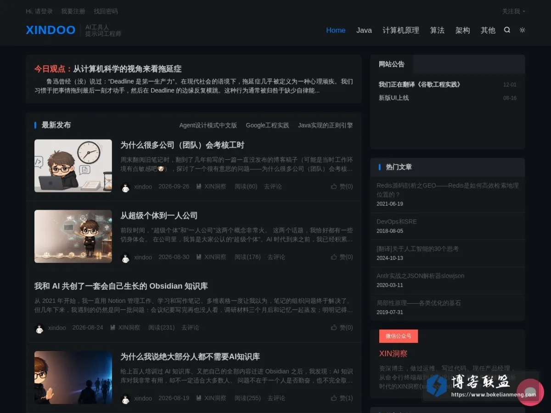Click author avatar on AI知识库 post
Image resolution: width=551 pixels, height=413 pixels.
pyautogui.click(x=125, y=399)
